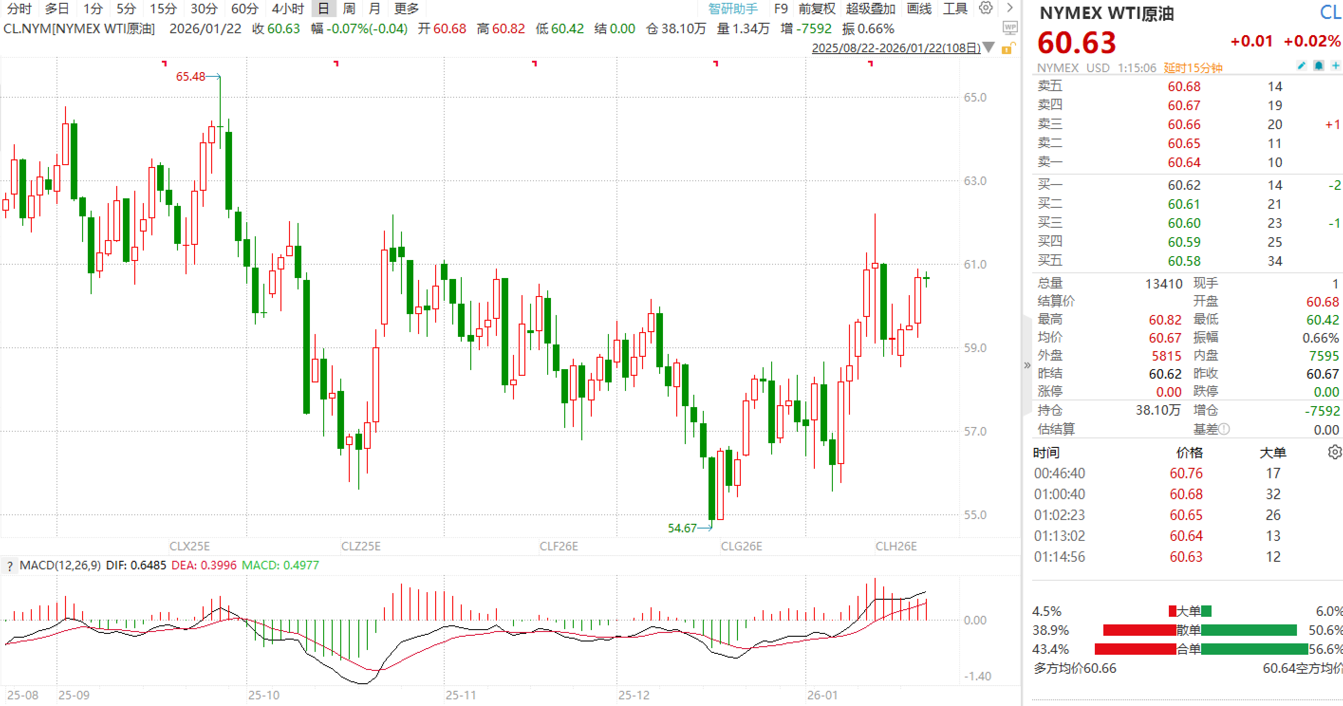
Task: Click the 基差 info circle icon
Action: pyautogui.click(x=1225, y=429)
